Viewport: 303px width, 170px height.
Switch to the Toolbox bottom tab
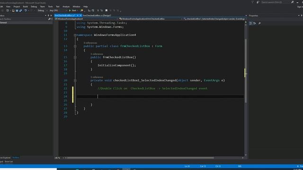coord(16,158)
